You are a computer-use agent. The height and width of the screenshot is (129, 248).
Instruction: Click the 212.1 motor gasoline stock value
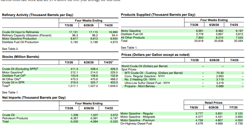coord(74,72)
